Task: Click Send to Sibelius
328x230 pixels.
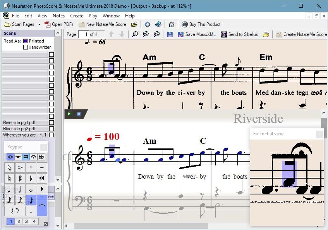Action: [x=239, y=34]
